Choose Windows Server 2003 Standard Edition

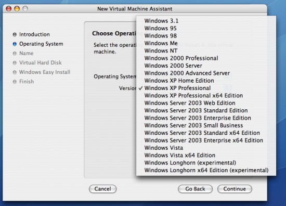tap(206, 111)
